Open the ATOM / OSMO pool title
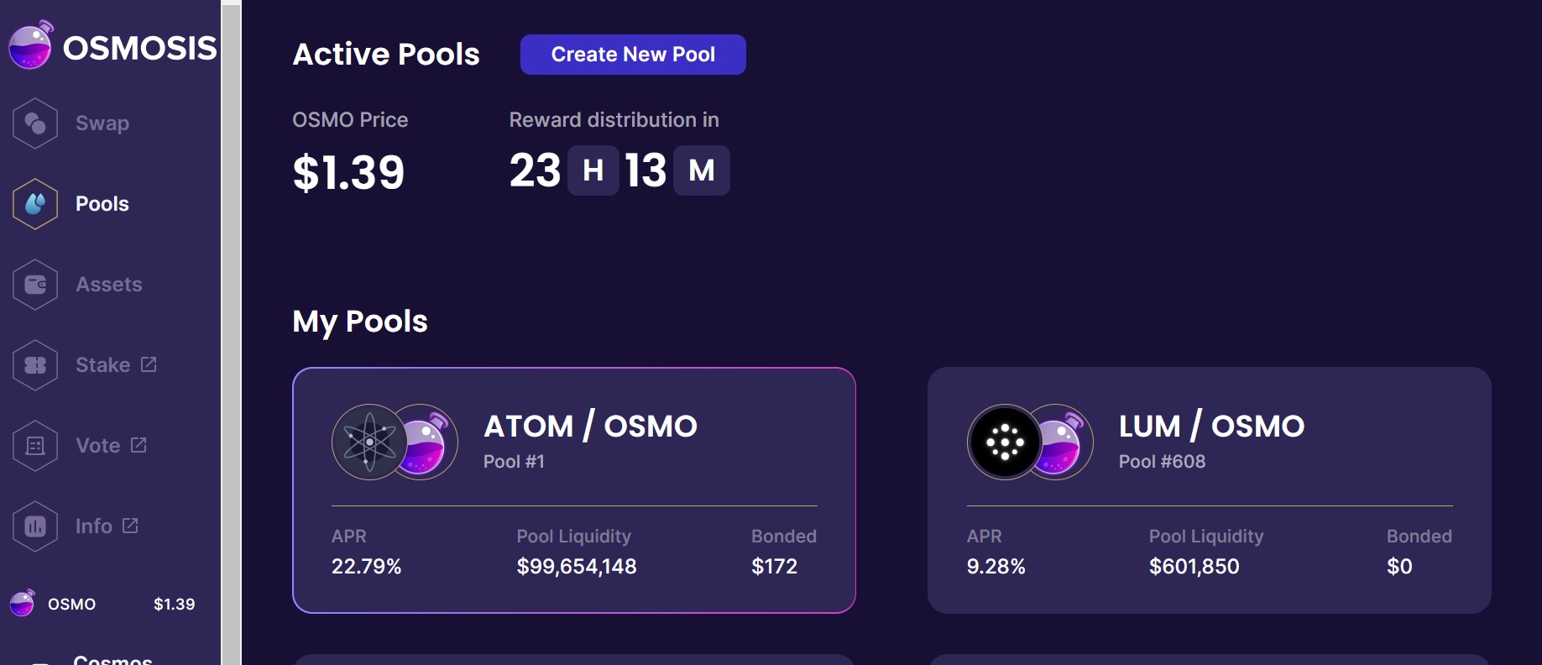The height and width of the screenshot is (665, 1542). pos(590,427)
